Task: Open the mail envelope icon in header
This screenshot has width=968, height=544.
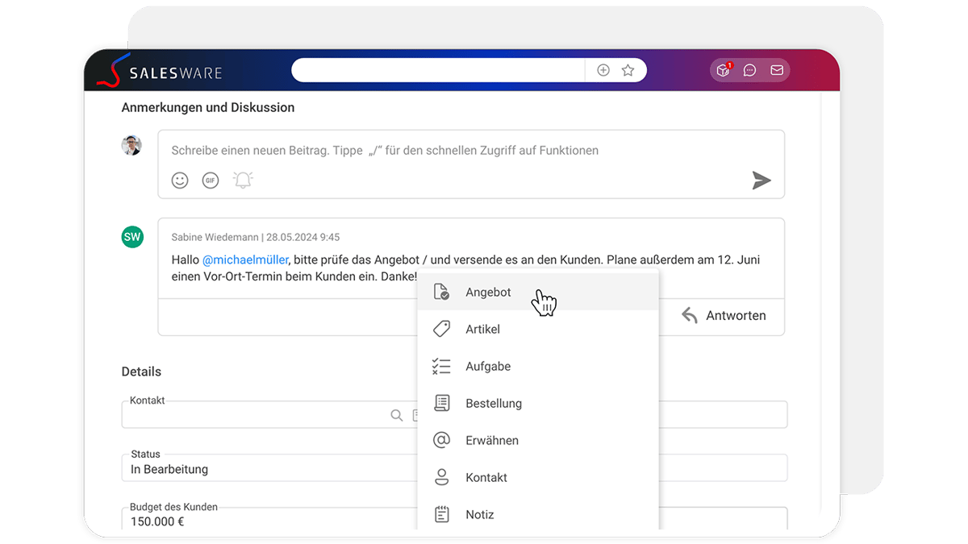Action: (777, 71)
